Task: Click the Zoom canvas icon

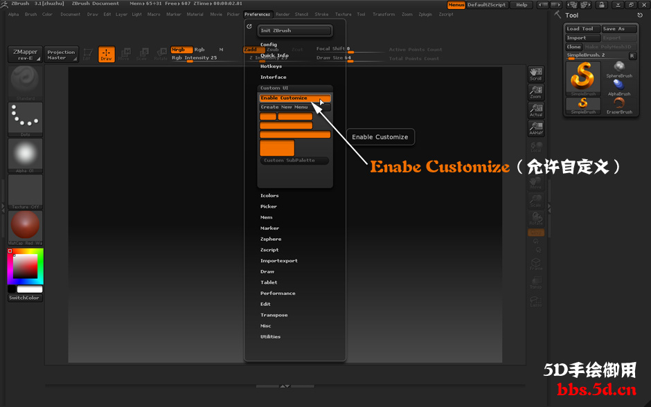Action: coord(536,93)
